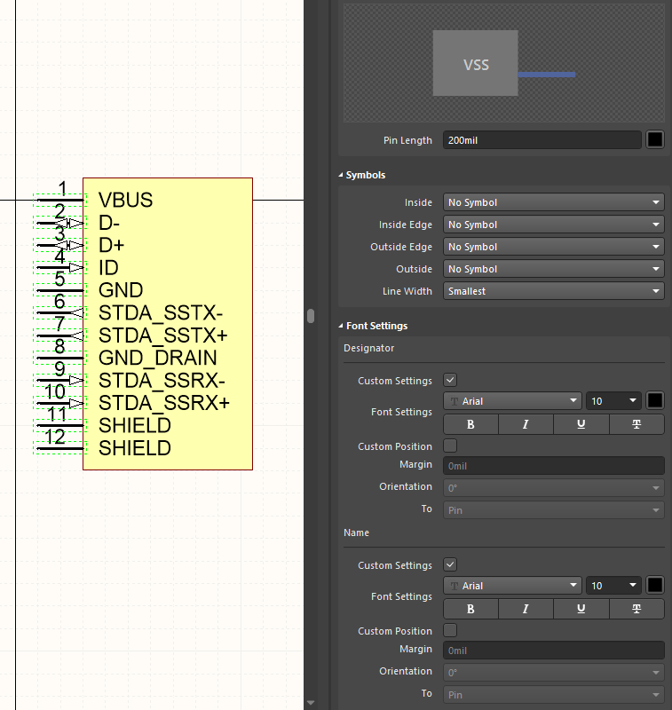Select pin 11 SHIELD in schematic

60,426
